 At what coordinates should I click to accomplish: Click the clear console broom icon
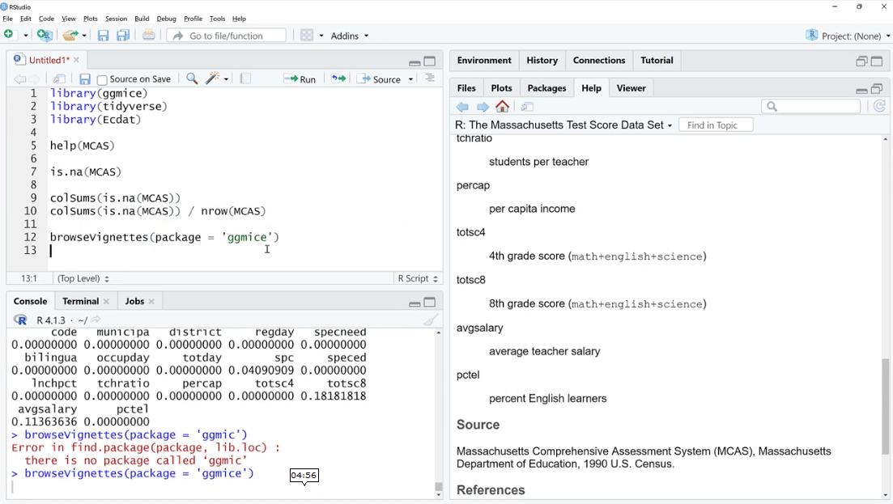click(432, 320)
